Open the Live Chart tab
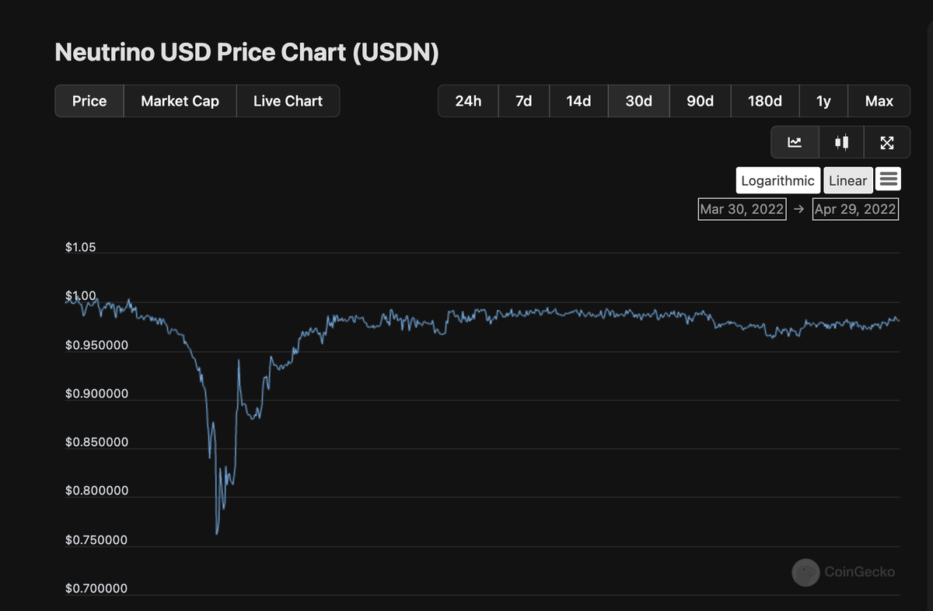The height and width of the screenshot is (611, 933). (288, 101)
